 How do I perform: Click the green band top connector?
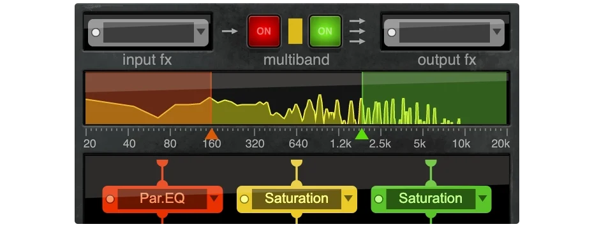pyautogui.click(x=431, y=163)
